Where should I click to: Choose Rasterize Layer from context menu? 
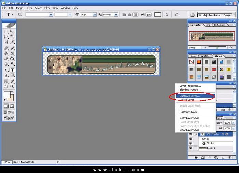tap(196, 112)
